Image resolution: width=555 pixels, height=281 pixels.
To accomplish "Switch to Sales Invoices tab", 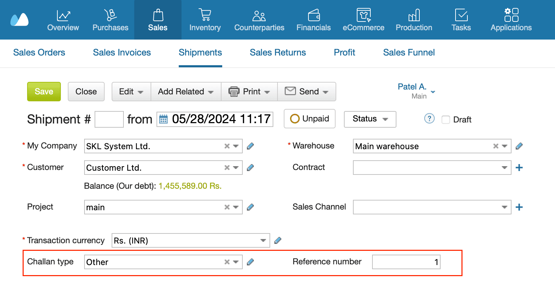I will click(x=122, y=52).
